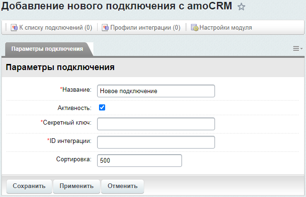Click the page title Добавление нового подключения
The width and height of the screenshot is (306, 197).
pyautogui.click(x=116, y=6)
